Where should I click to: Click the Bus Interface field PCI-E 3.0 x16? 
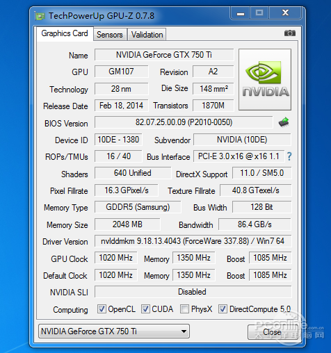(239, 156)
